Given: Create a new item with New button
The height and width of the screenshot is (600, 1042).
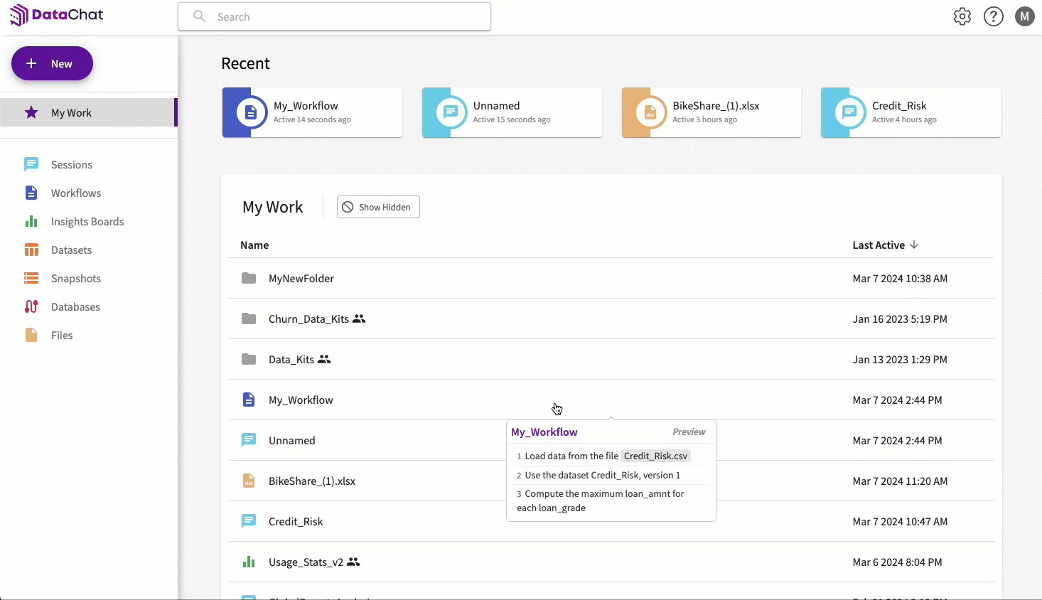Looking at the screenshot, I should pos(52,63).
